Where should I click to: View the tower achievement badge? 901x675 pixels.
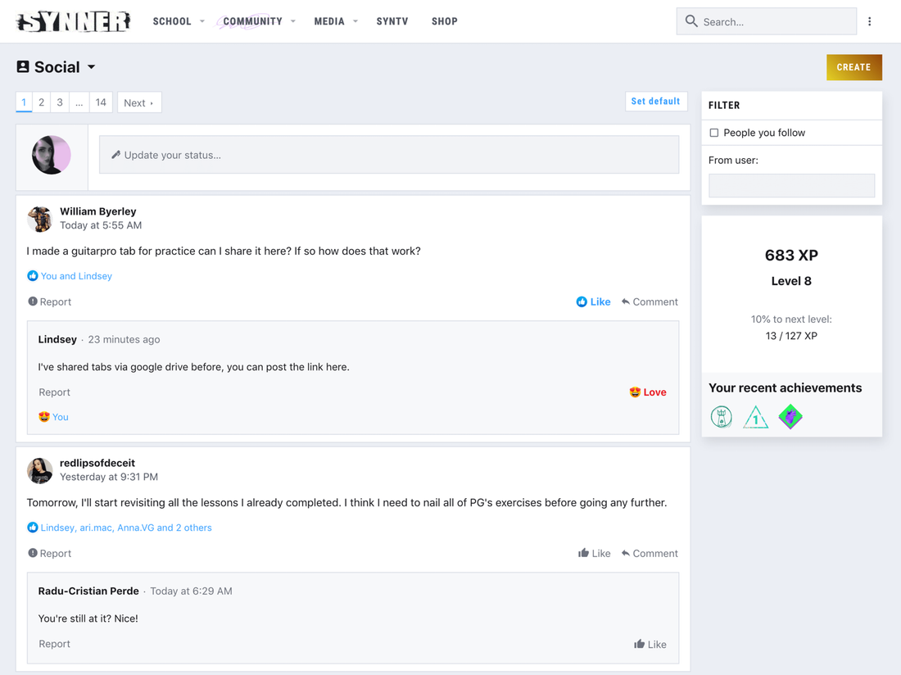(722, 416)
